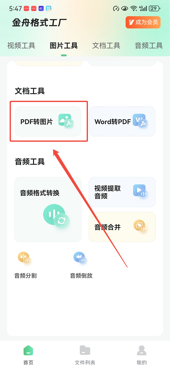Tap the 音频合并 card label
The width and height of the screenshot is (170, 365).
click(x=108, y=227)
